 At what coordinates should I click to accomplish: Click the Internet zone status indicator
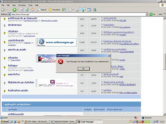tap(147, 118)
